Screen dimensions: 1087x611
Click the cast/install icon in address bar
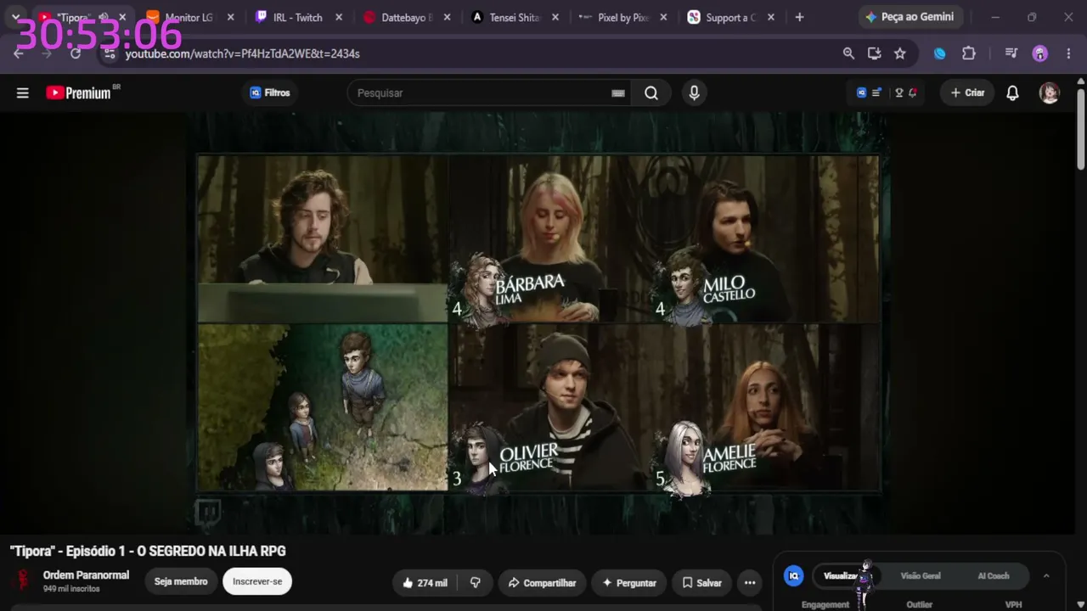click(x=874, y=53)
